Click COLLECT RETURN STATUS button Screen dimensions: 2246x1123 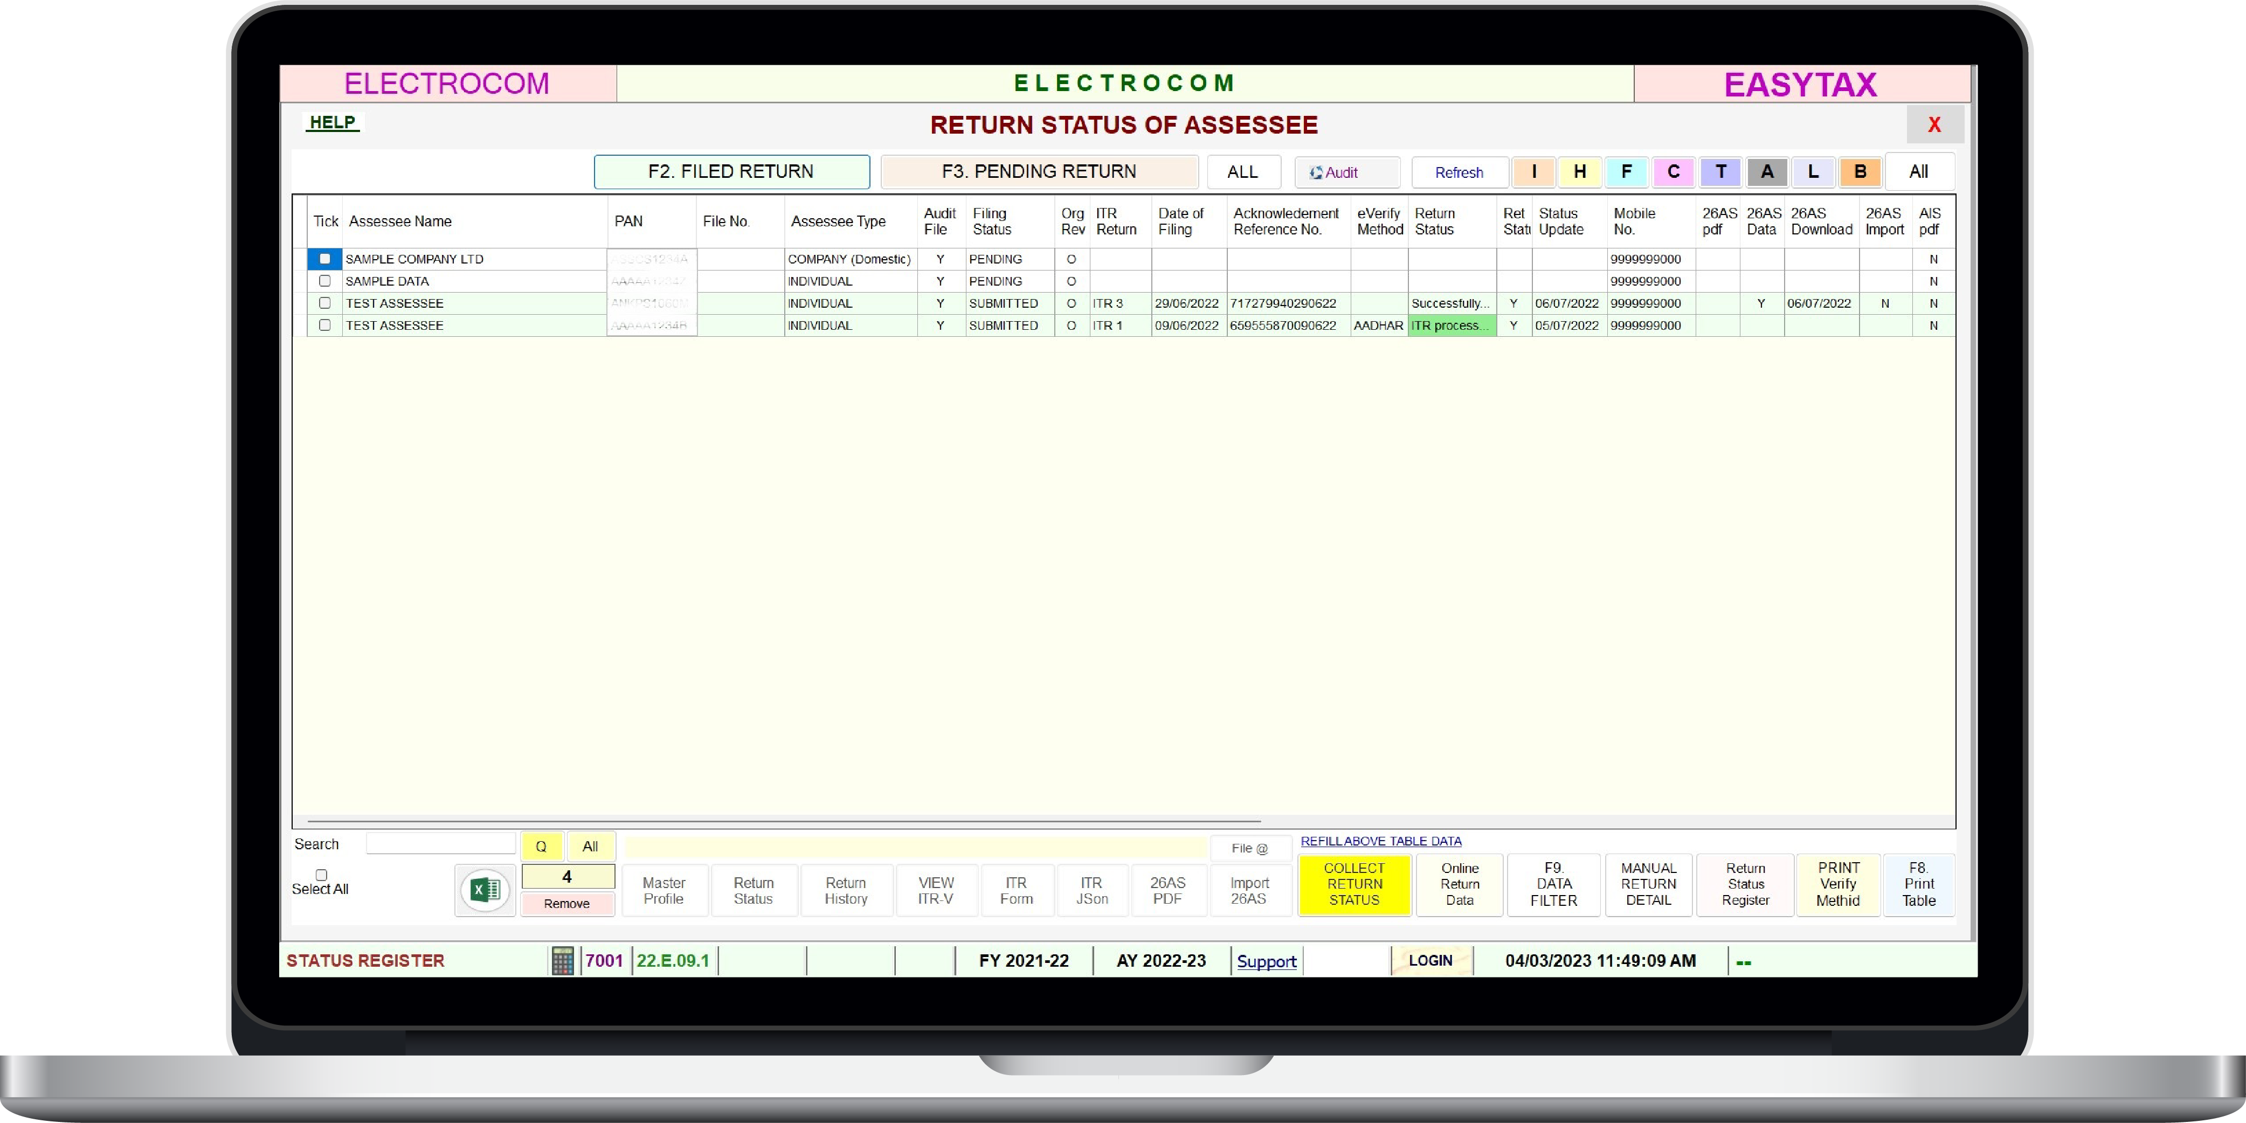1354,884
